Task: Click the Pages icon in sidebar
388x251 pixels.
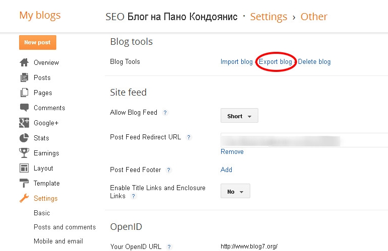Action: (24, 93)
